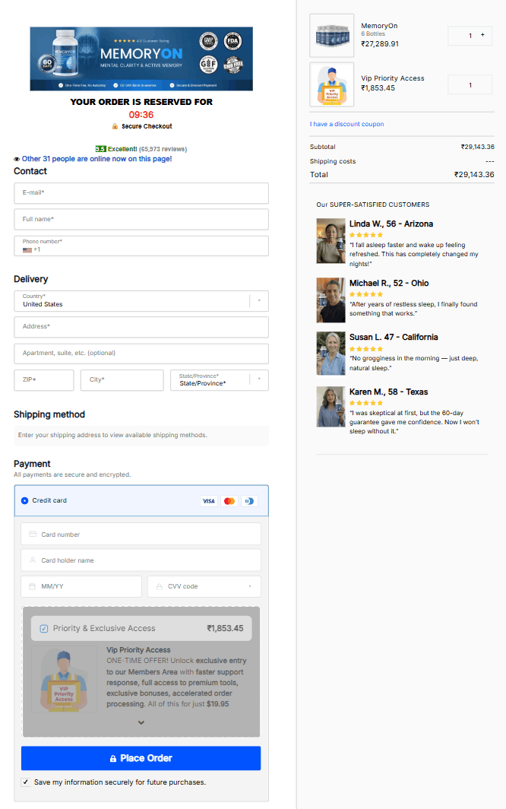The image size is (506, 809).
Task: Open the I have a discount coupon link
Action: [x=346, y=124]
